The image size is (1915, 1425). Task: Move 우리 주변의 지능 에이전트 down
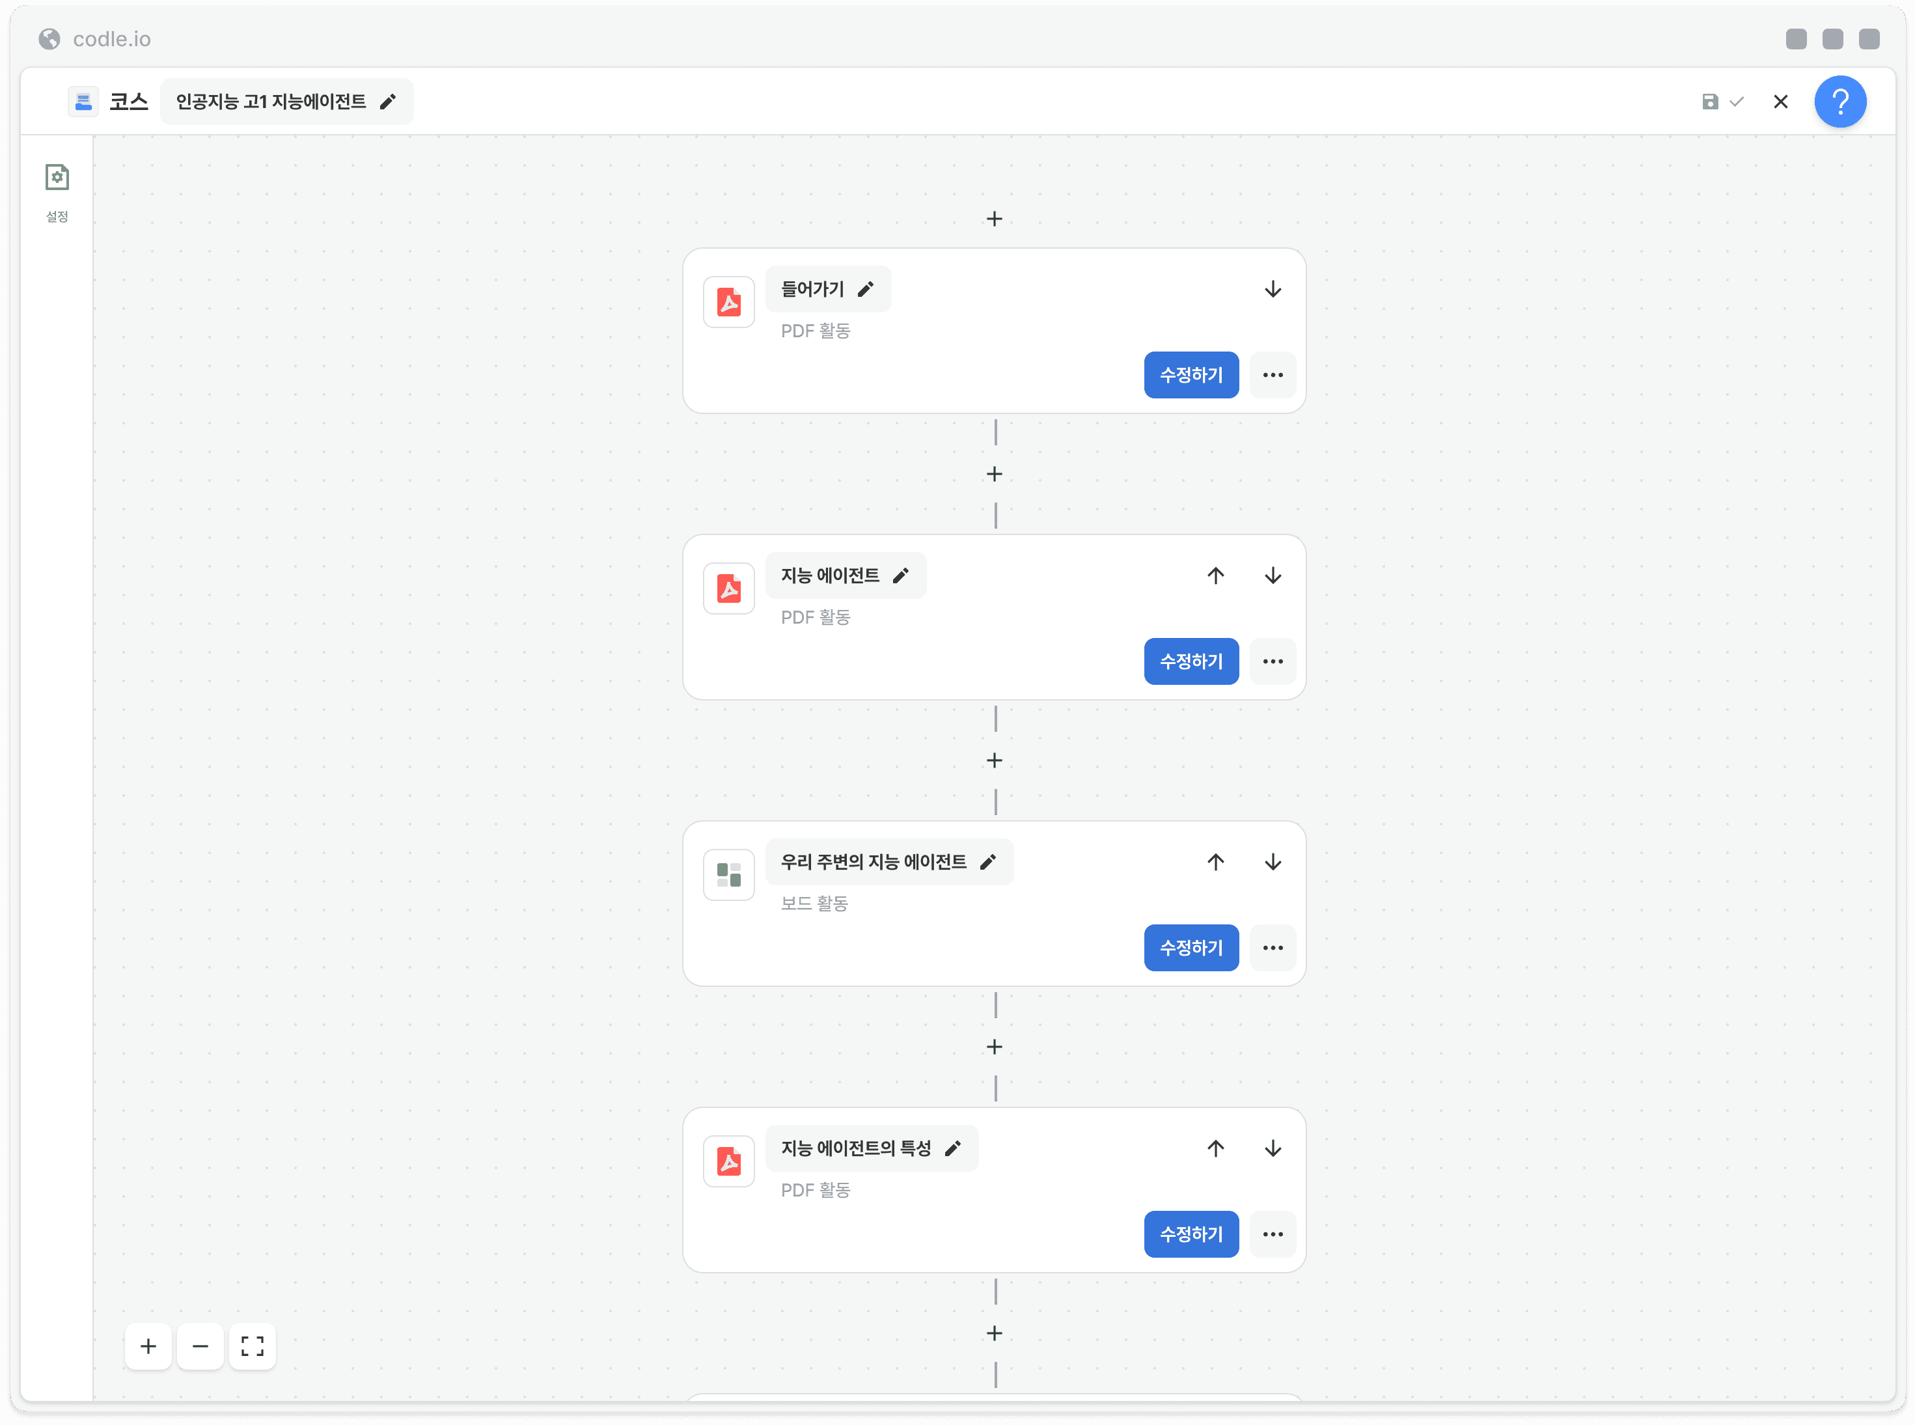(1273, 862)
